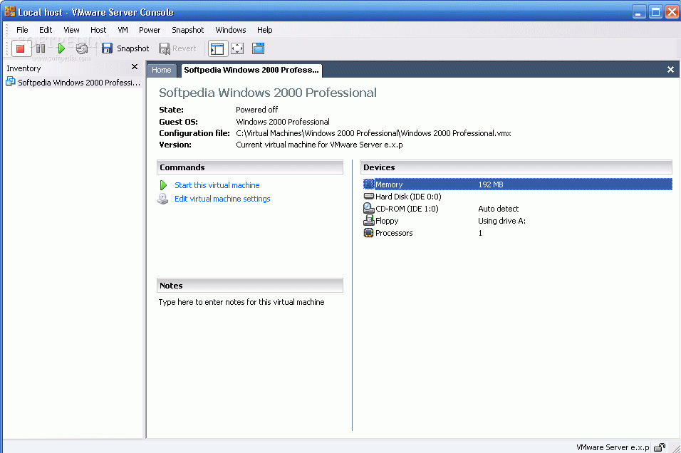
Task: Close the current virtual machine tab
Action: click(x=670, y=70)
